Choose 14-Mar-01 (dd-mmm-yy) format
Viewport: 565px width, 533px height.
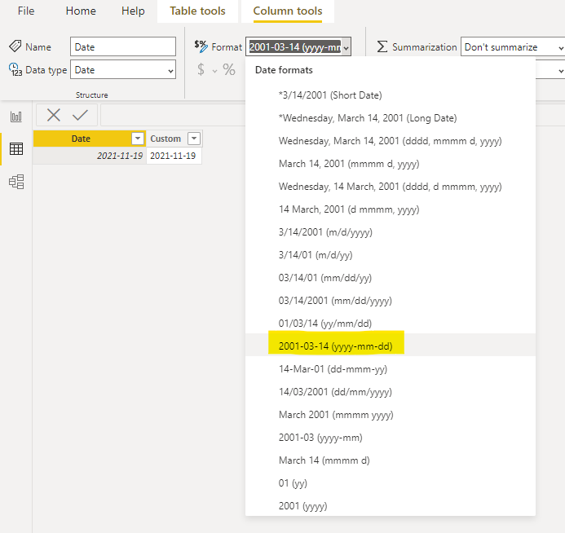pos(391,369)
